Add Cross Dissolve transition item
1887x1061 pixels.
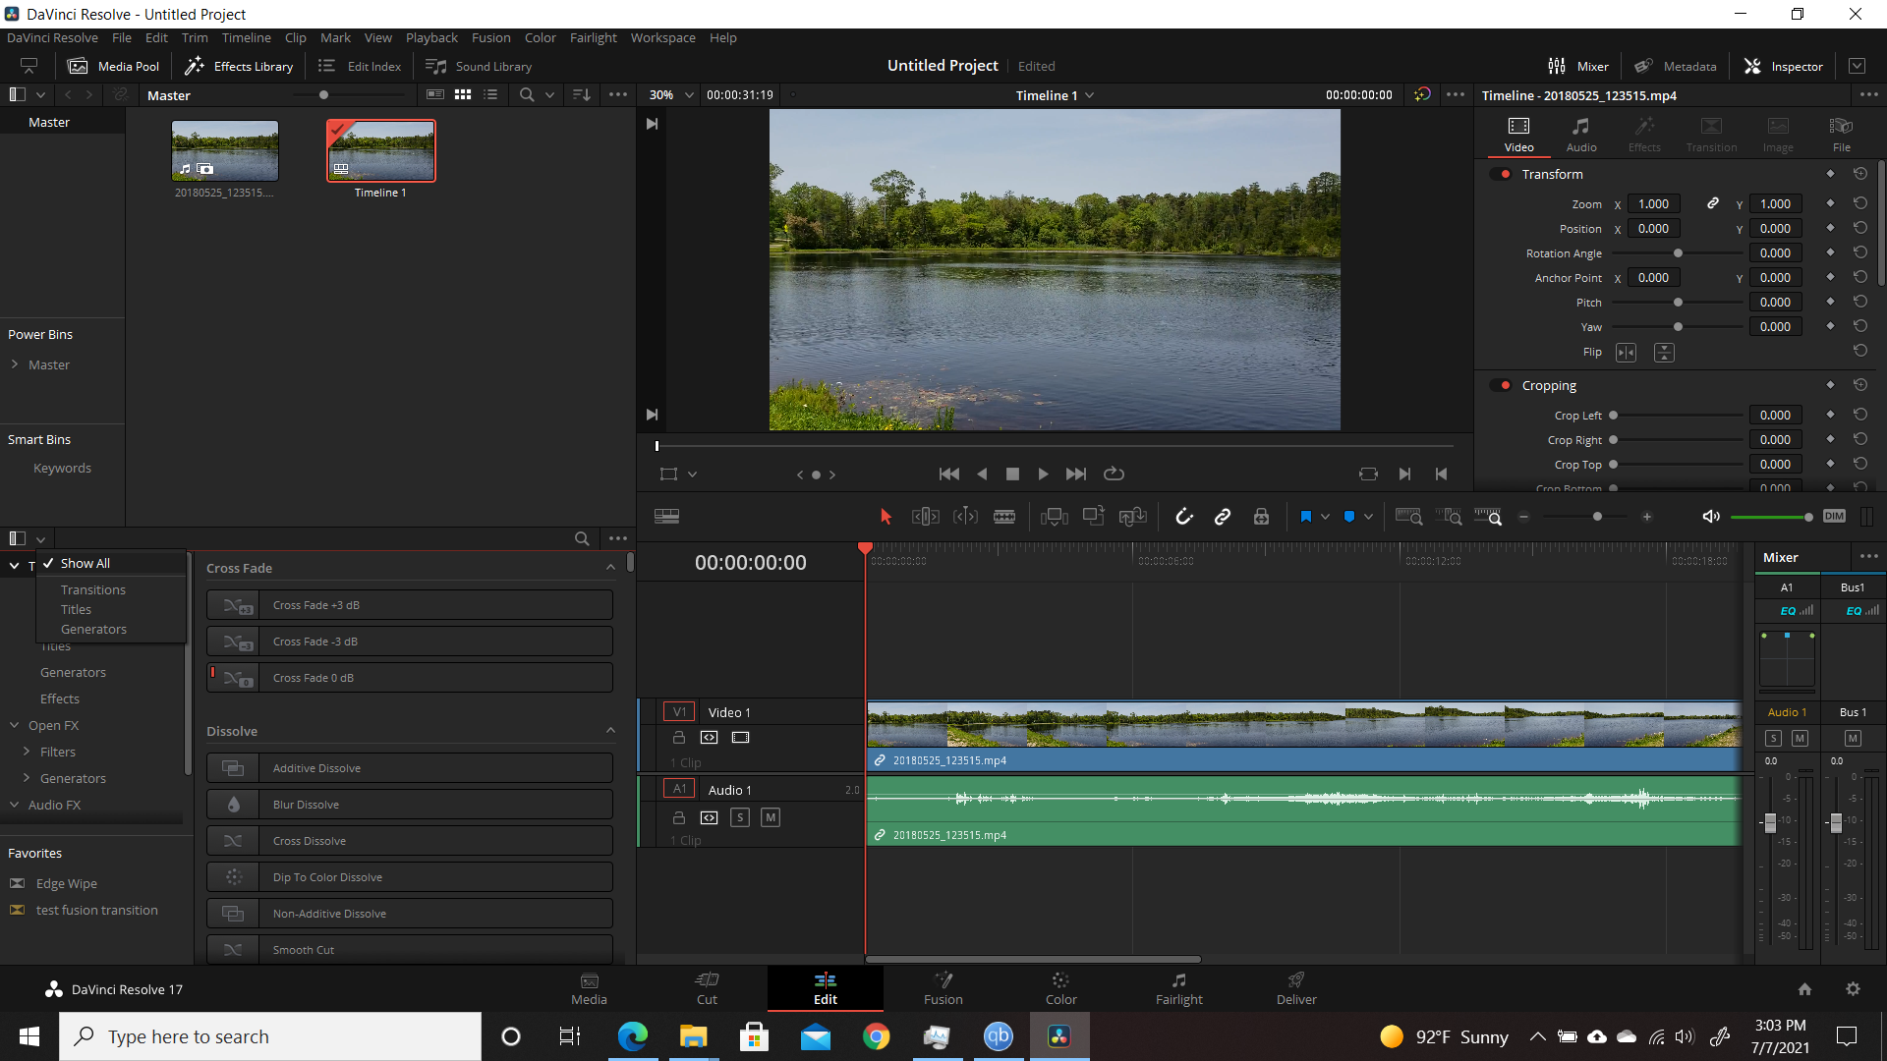point(410,841)
